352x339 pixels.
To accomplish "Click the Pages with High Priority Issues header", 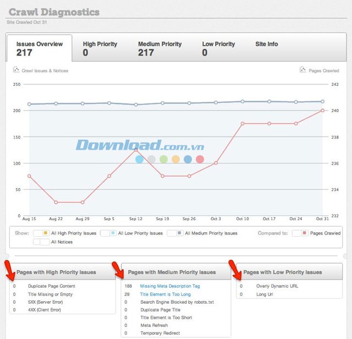I will click(56, 272).
